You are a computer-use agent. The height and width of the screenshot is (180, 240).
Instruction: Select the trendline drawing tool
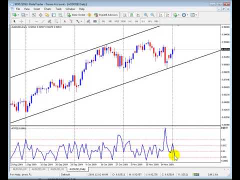[x=43, y=21]
